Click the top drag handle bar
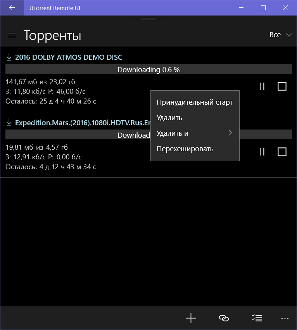 [x=148, y=19]
